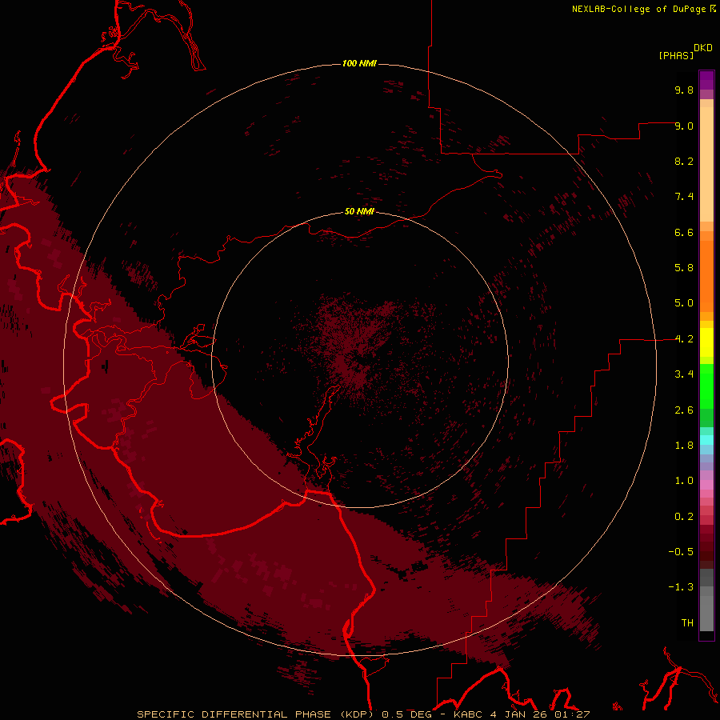This screenshot has height=720, width=720.
Task: Pick the gray TH segment of the color bar
Action: 706,613
